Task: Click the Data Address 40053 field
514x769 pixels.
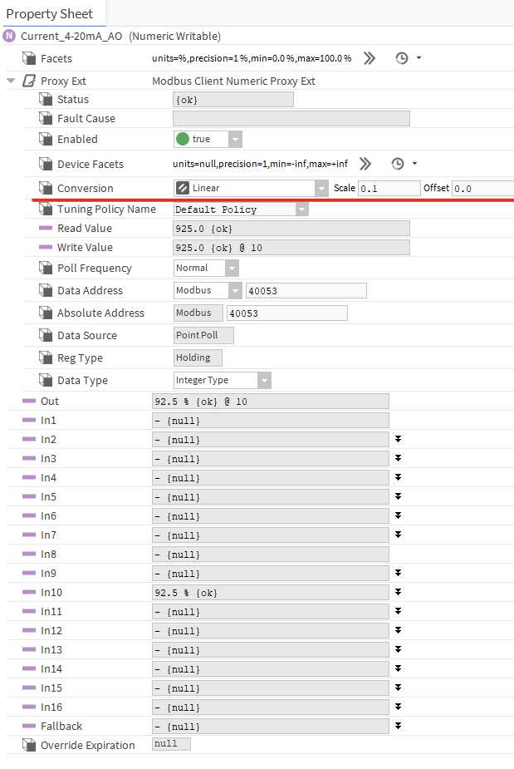Action: tap(306, 291)
